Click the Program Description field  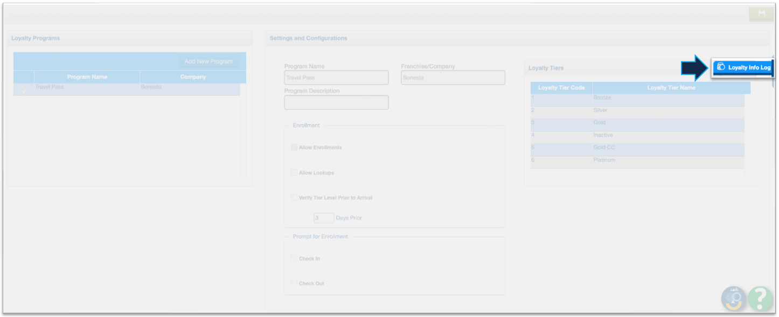336,102
